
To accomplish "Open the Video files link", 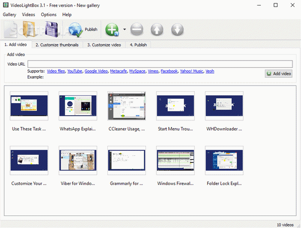I will pos(56,71).
